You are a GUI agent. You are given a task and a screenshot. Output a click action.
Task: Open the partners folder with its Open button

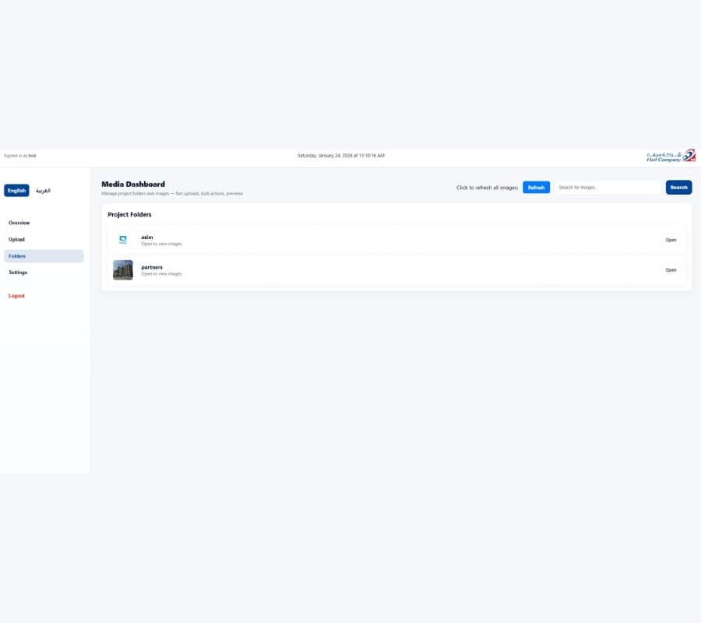click(671, 270)
